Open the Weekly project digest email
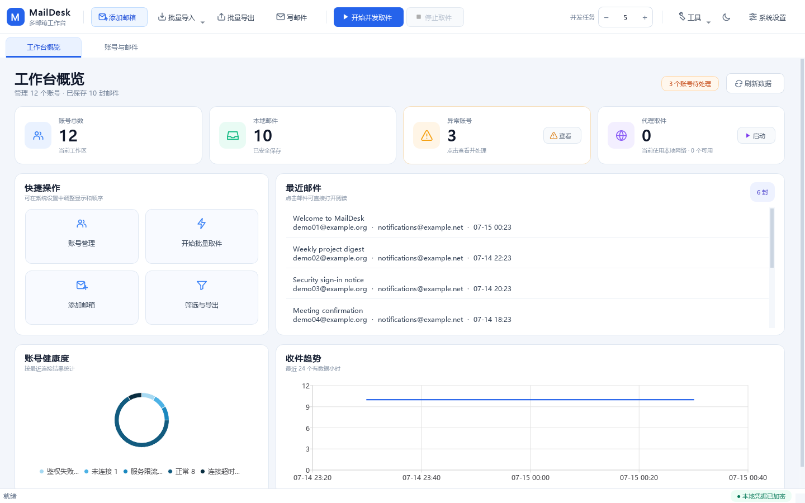This screenshot has height=503, width=805. (x=527, y=253)
